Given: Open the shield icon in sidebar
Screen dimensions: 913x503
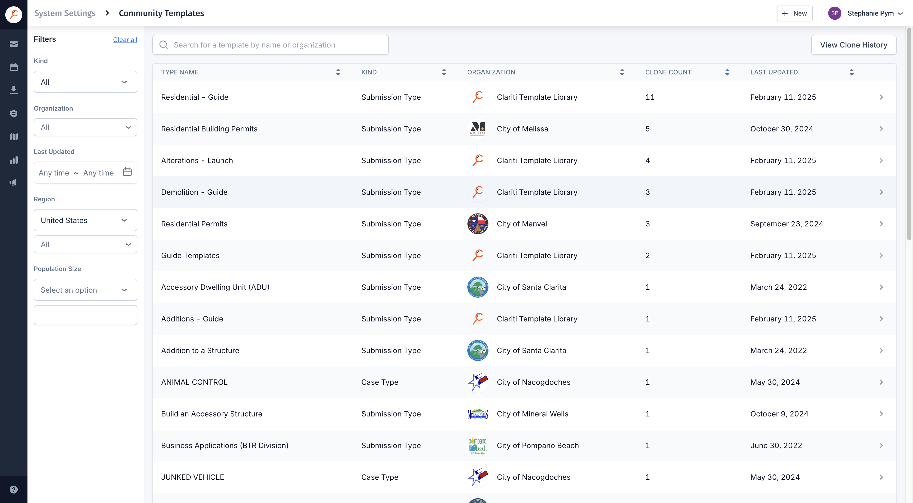Looking at the screenshot, I should pyautogui.click(x=13, y=114).
